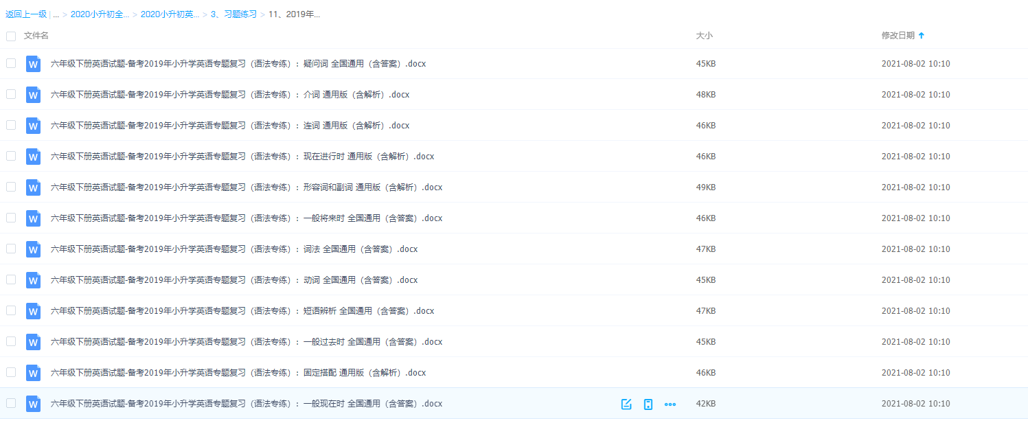
Task: Navigate to 2020小升初全... breadcrumb folder
Action: pos(100,14)
